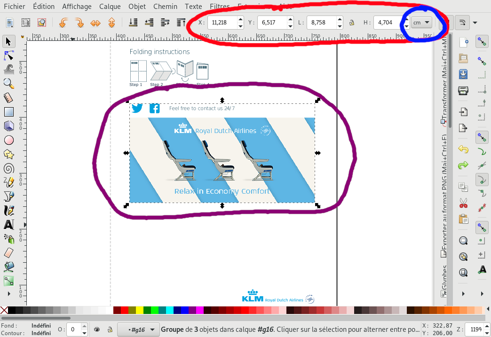Lower selection one step

[149, 23]
